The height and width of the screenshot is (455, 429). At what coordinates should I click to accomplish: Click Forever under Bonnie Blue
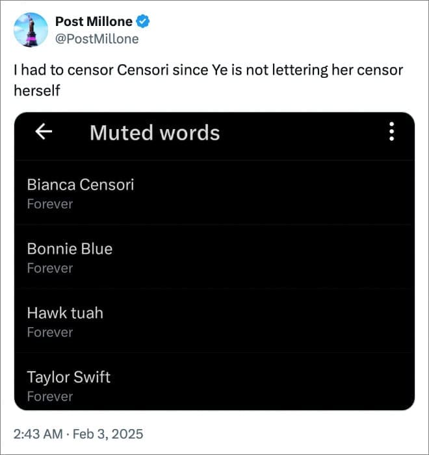click(50, 268)
